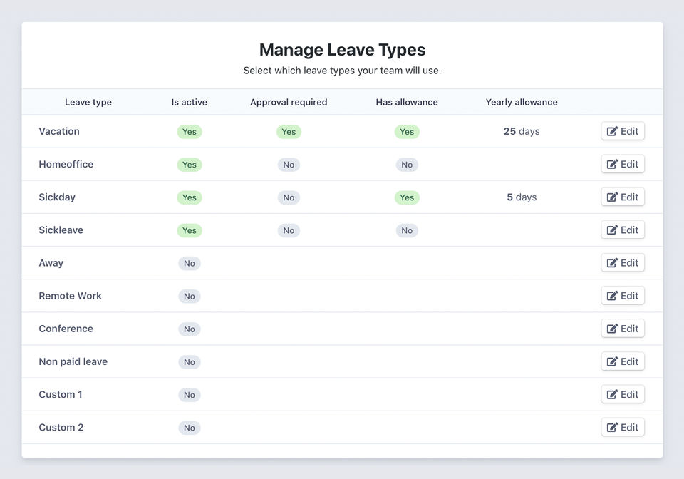This screenshot has height=479, width=684.
Task: Click the edit pencil icon for Sickday
Action: pos(612,197)
